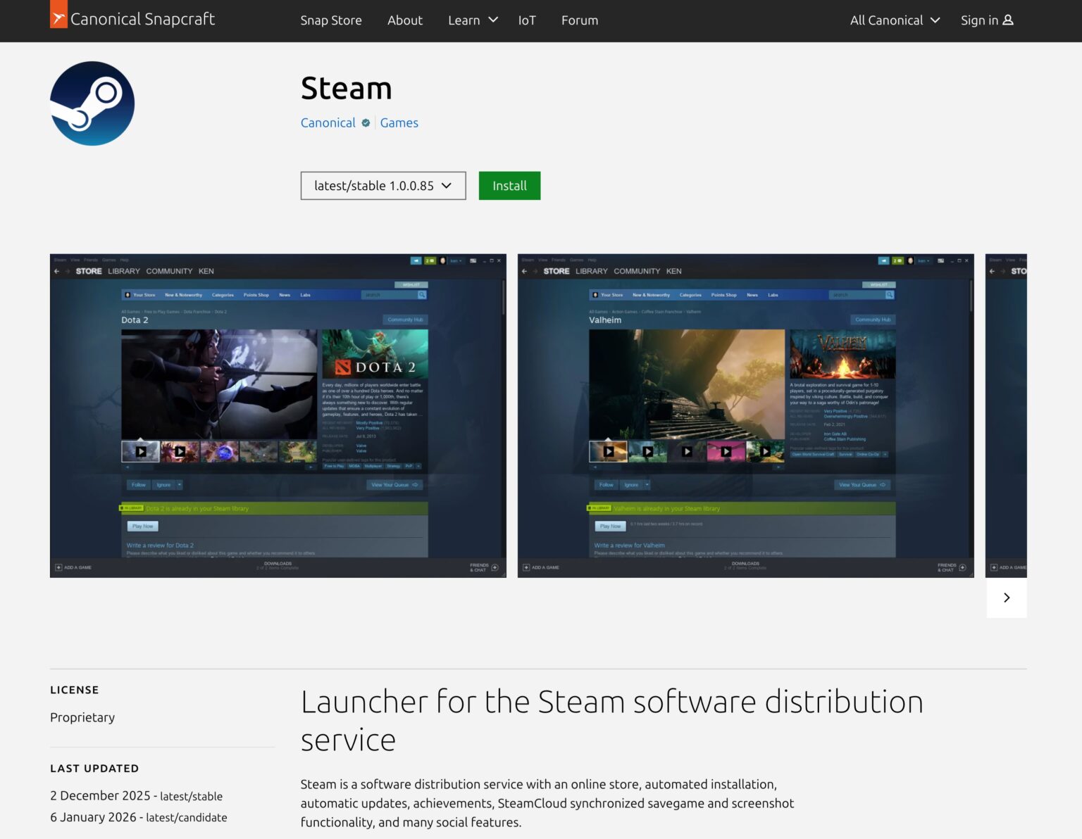Click the green Install button
The image size is (1082, 839).
click(509, 186)
